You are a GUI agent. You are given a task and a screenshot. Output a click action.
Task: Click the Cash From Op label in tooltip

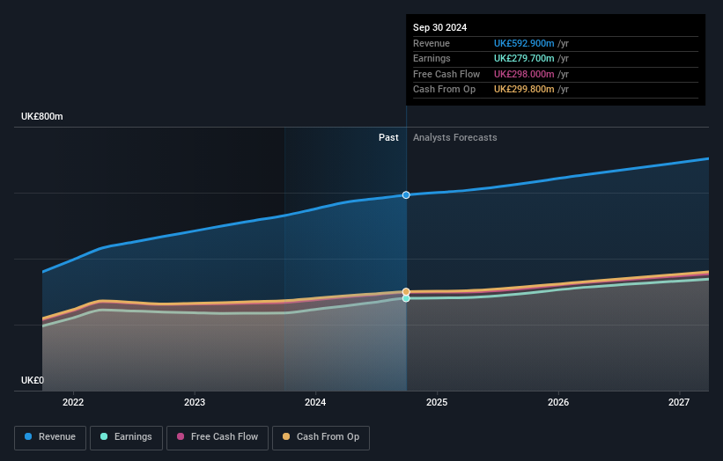[x=444, y=90]
